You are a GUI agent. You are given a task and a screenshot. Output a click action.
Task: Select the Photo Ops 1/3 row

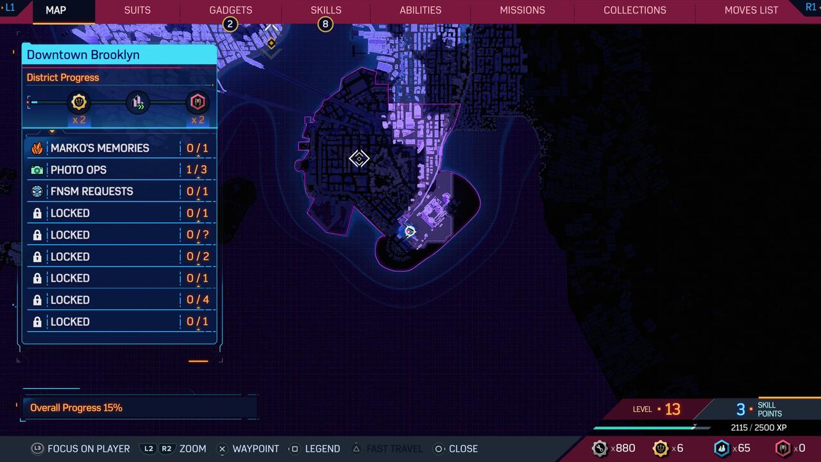click(x=120, y=170)
